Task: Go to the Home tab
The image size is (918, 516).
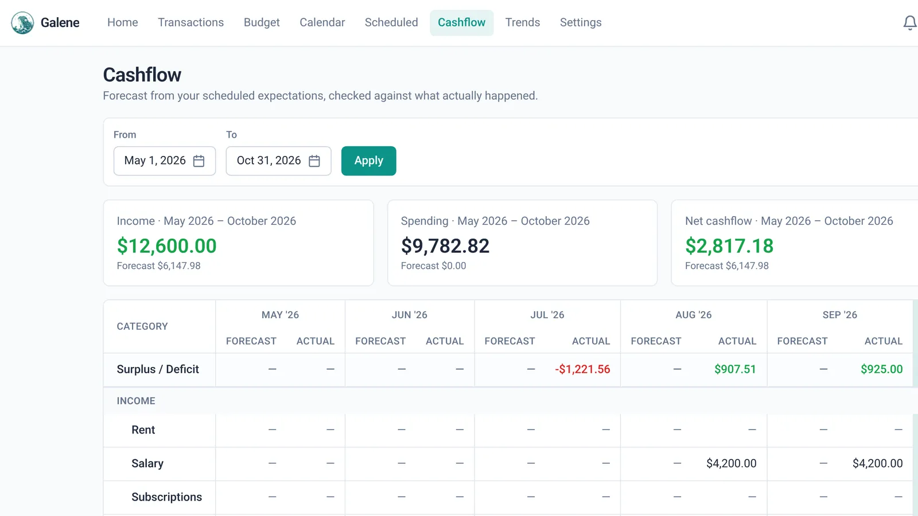Action: pos(123,23)
